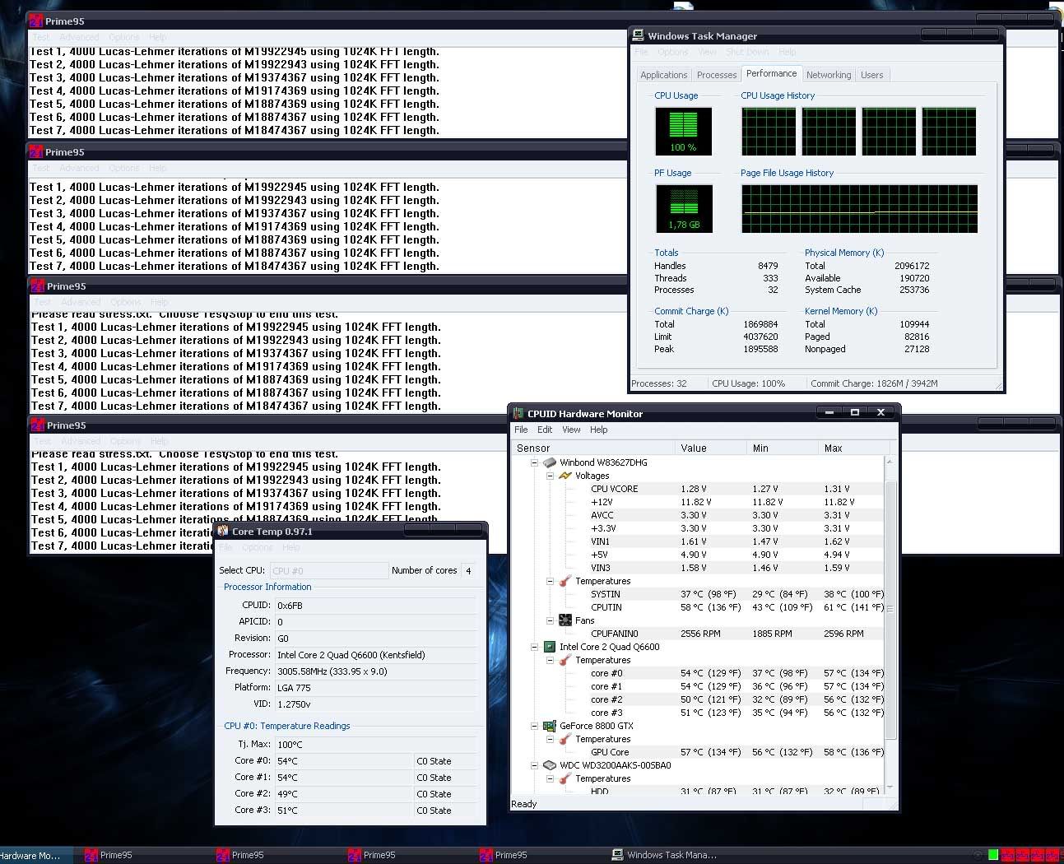This screenshot has height=864, width=1064.
Task: Select the CPU VCORE row in Voltages
Action: pos(698,489)
